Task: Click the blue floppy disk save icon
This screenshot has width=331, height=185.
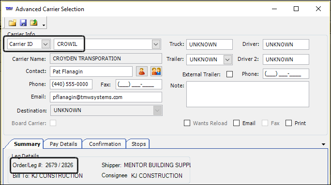Action: pos(23,23)
